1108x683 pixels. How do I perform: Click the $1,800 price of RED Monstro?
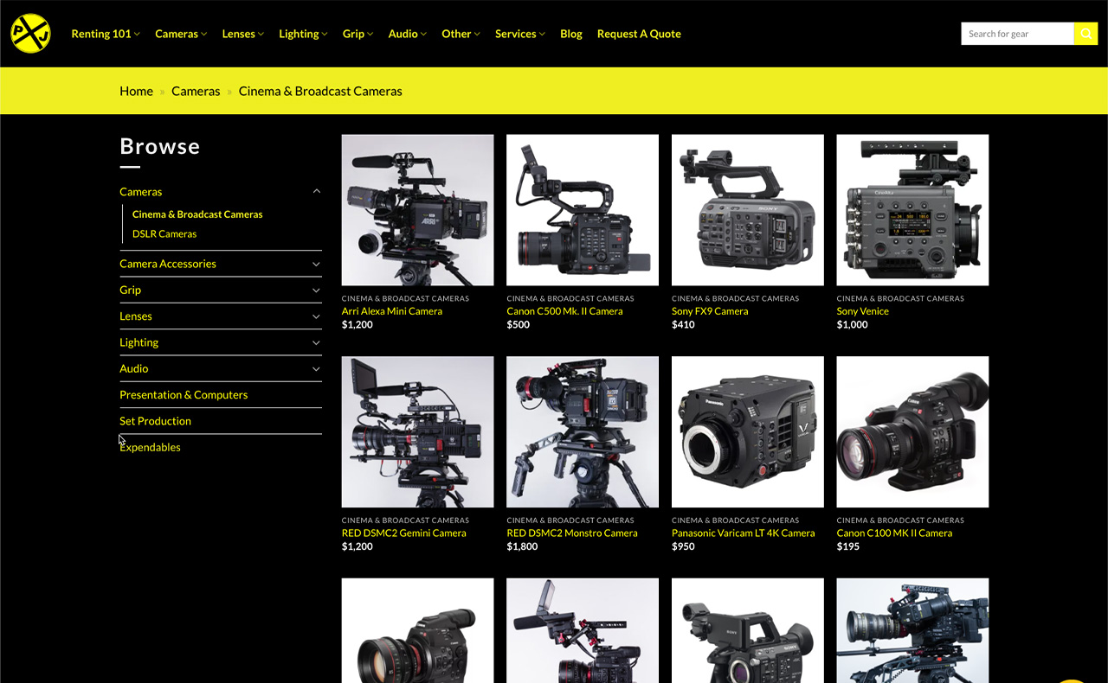point(522,546)
